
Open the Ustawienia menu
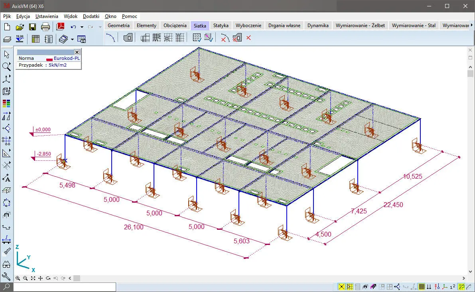coord(47,16)
